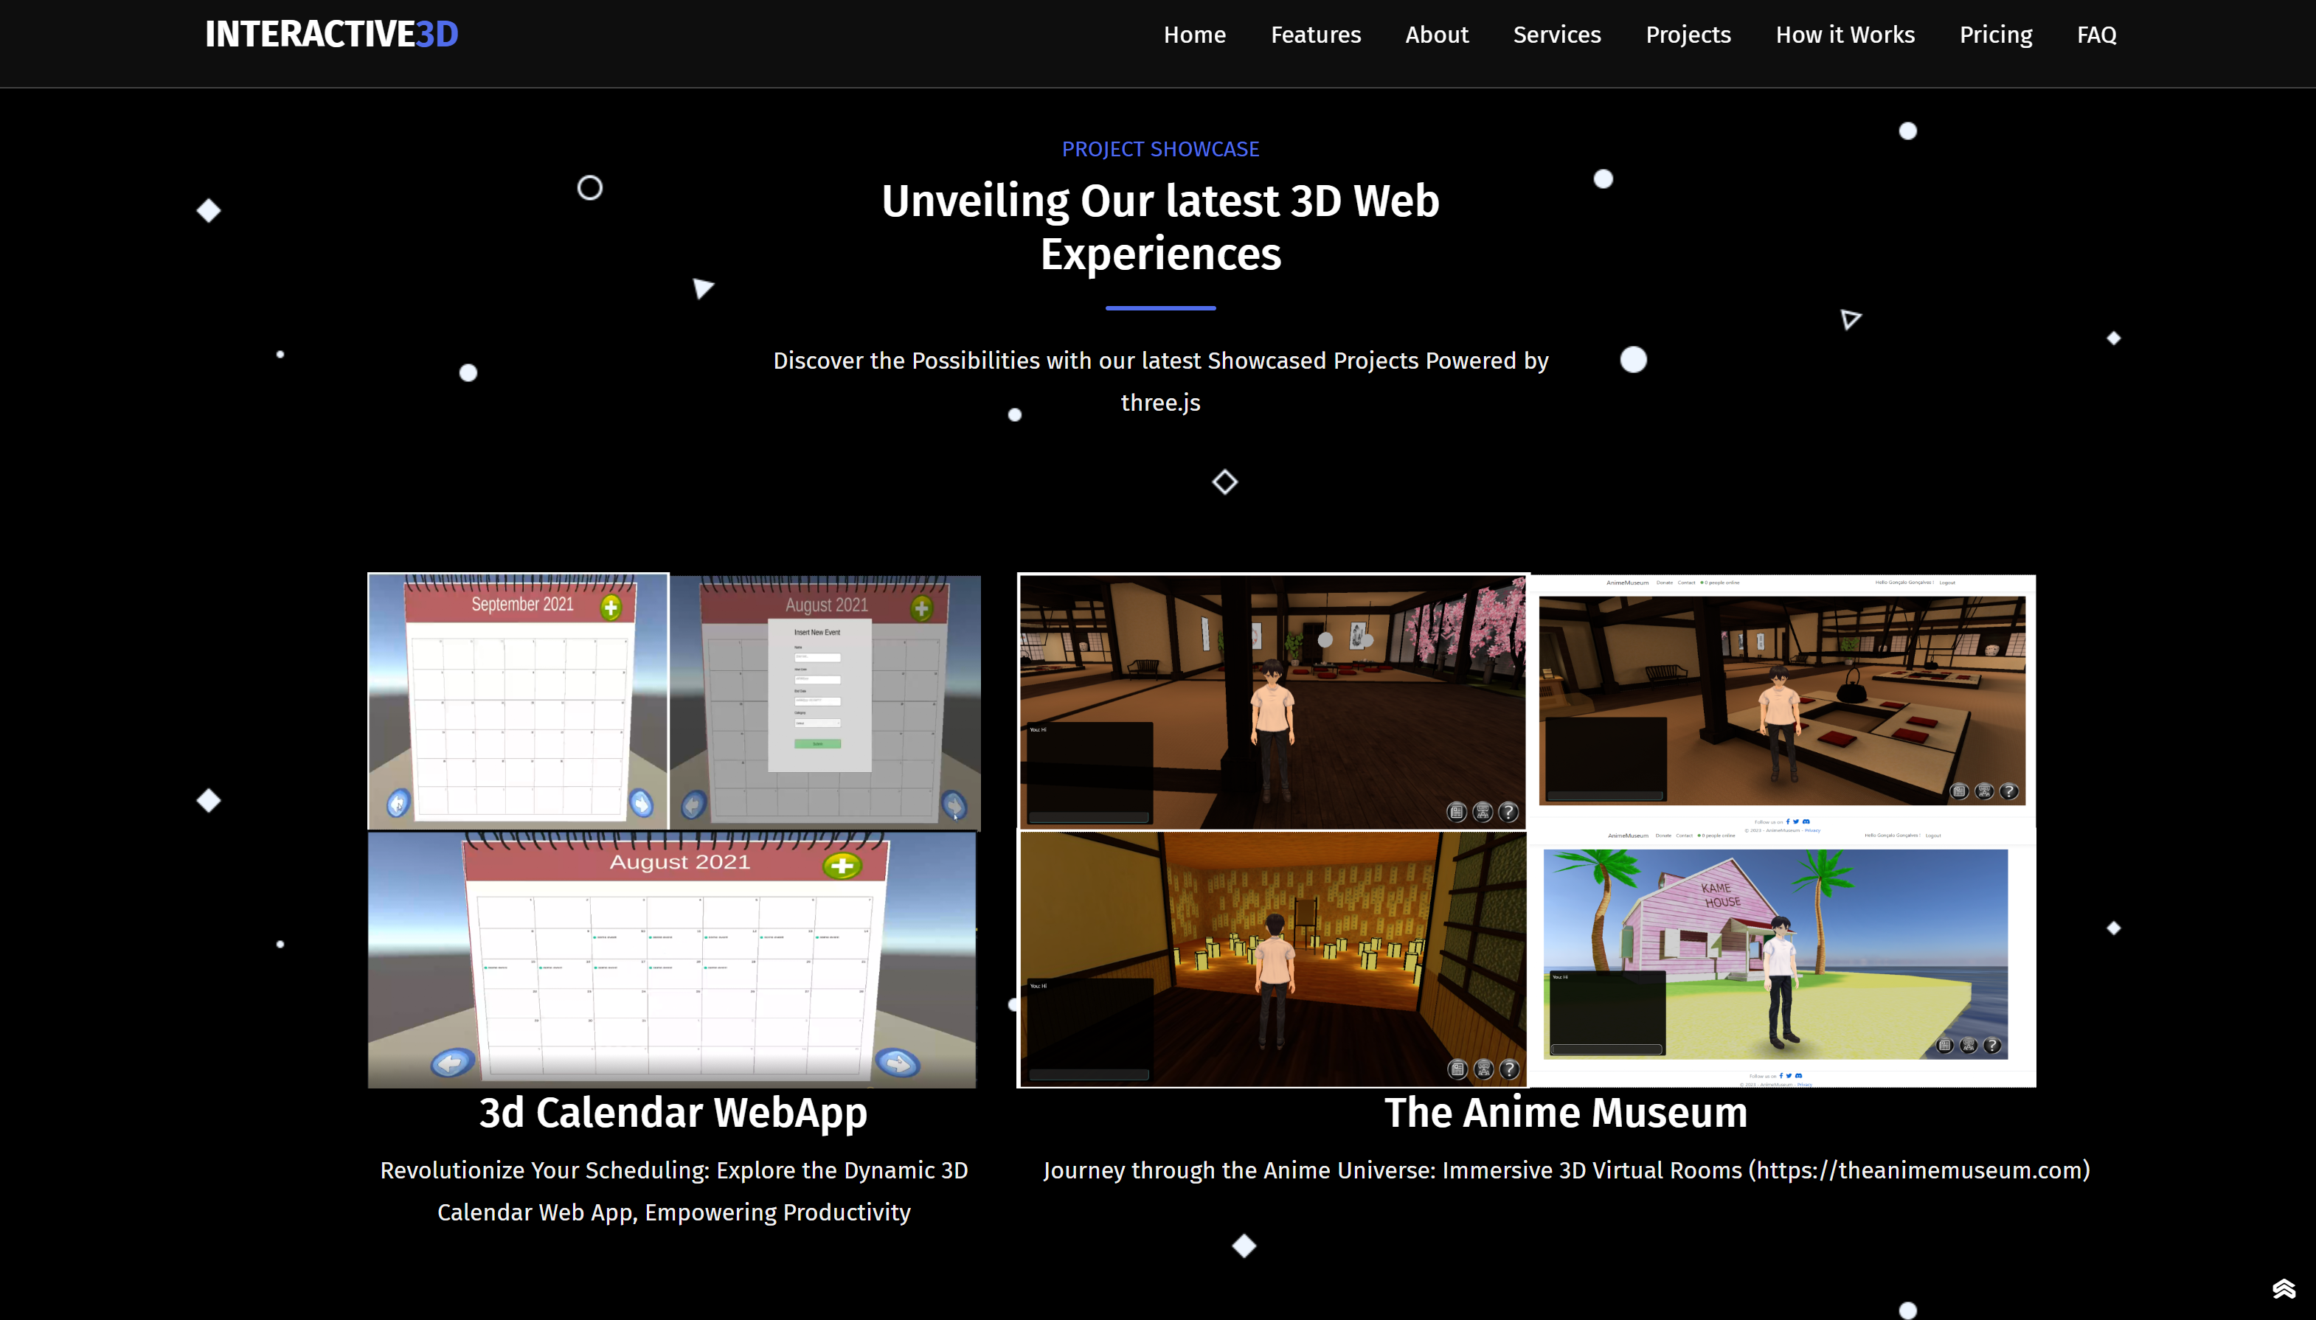Click the 'Revolutionize Your Scheduling' description text
Image resolution: width=2316 pixels, height=1320 pixels.
tap(673, 1191)
